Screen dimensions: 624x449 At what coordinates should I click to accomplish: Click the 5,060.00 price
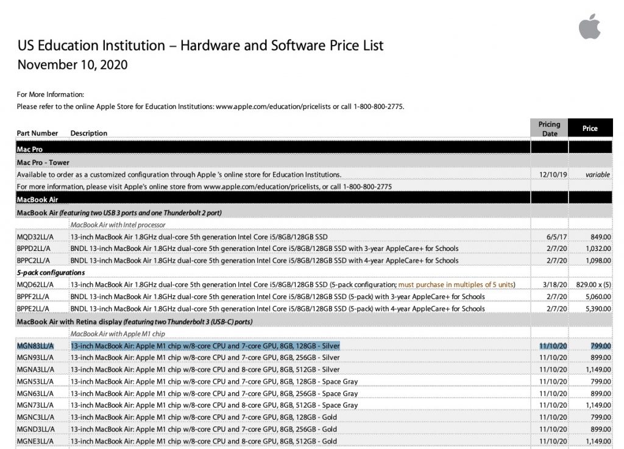click(x=598, y=297)
